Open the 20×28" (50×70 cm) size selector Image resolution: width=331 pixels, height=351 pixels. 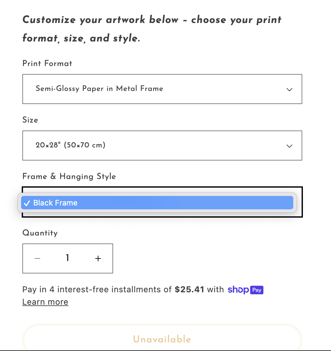click(x=162, y=146)
